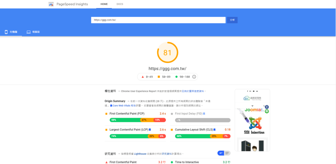The image size is (336, 164).
Task: Click the info icon beside score legend
Action: point(194,77)
